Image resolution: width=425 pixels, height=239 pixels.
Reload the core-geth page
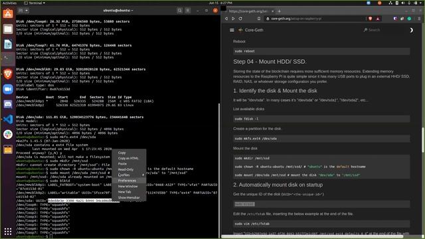tap(240, 19)
